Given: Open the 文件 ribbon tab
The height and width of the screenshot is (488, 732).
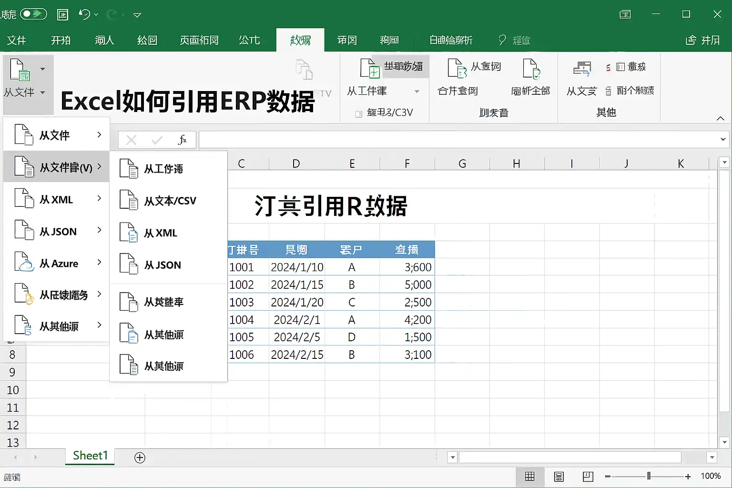Looking at the screenshot, I should click(17, 40).
